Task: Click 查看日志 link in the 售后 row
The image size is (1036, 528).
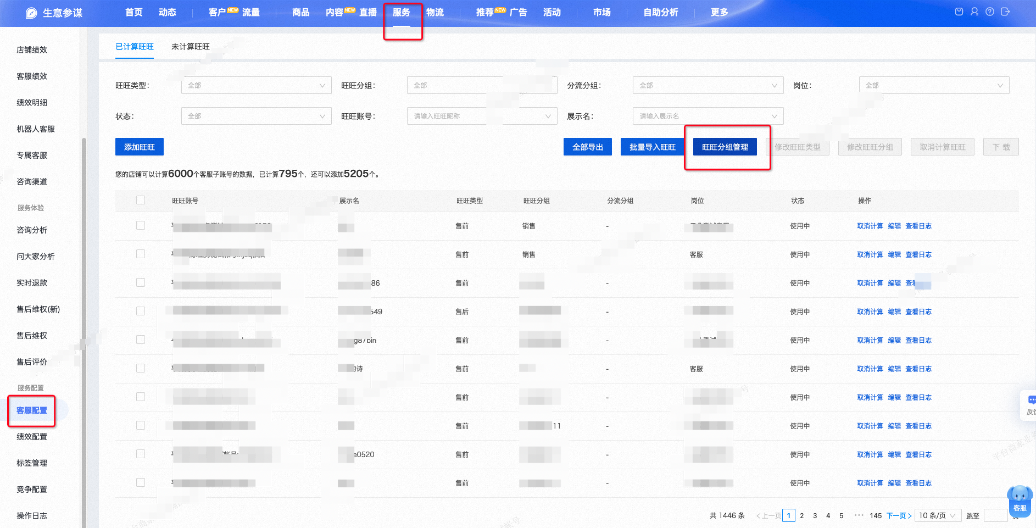Action: 918,312
